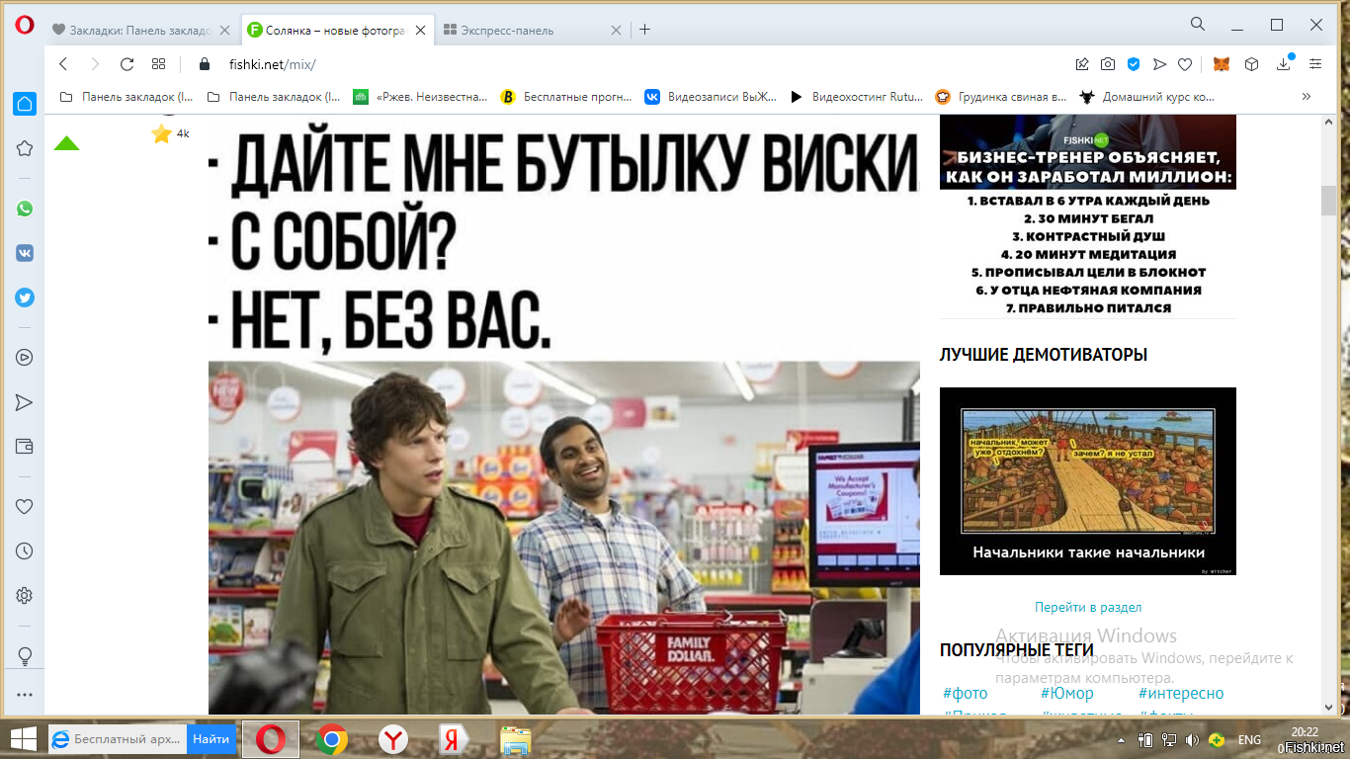Open the VK messenger sidebar icon

[x=25, y=253]
